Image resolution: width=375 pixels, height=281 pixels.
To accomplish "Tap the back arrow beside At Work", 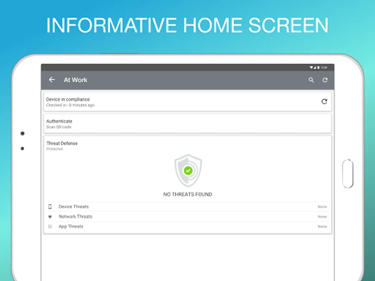I will point(52,80).
